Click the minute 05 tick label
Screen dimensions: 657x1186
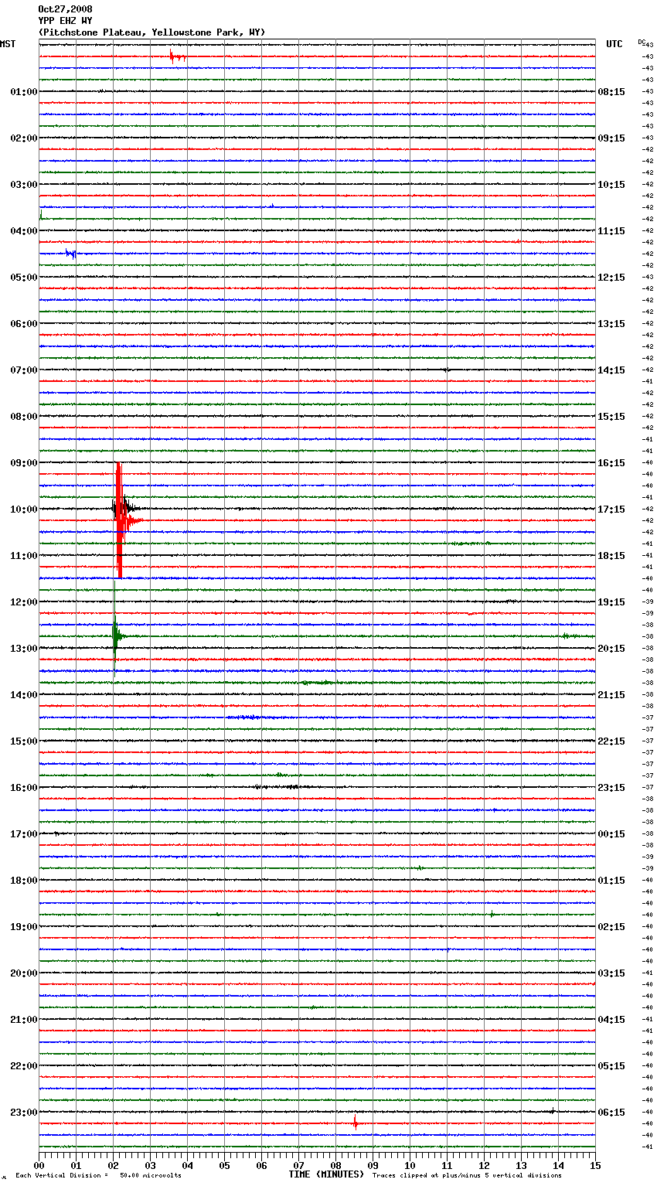click(x=224, y=1165)
